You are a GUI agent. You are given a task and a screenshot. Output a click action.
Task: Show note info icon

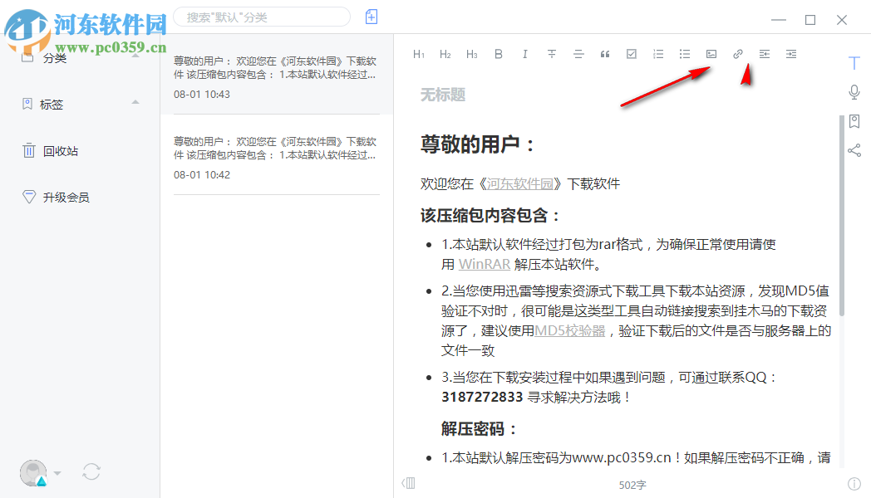854,484
